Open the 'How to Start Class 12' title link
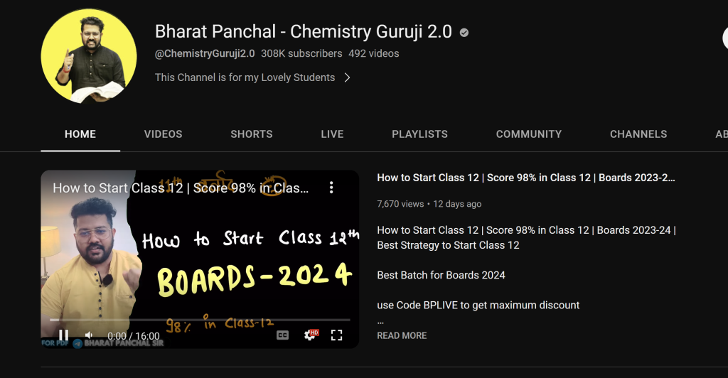The width and height of the screenshot is (728, 378). pos(526,178)
